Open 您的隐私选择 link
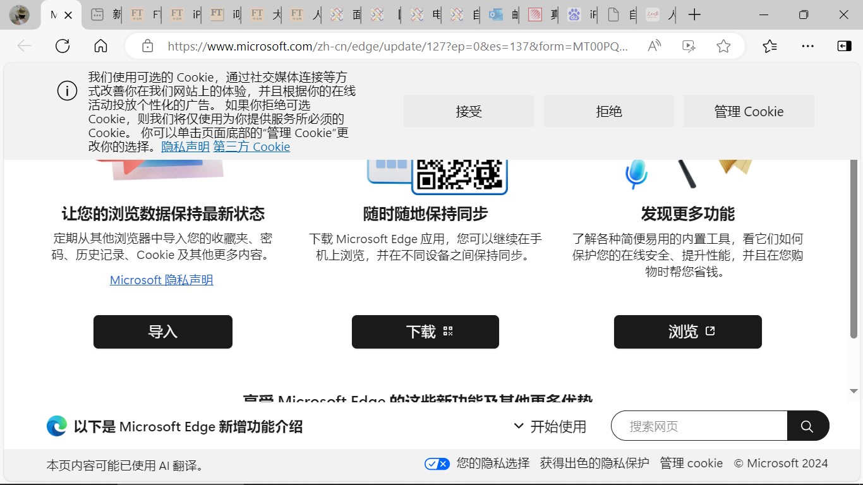Image resolution: width=863 pixels, height=485 pixels. 493,463
